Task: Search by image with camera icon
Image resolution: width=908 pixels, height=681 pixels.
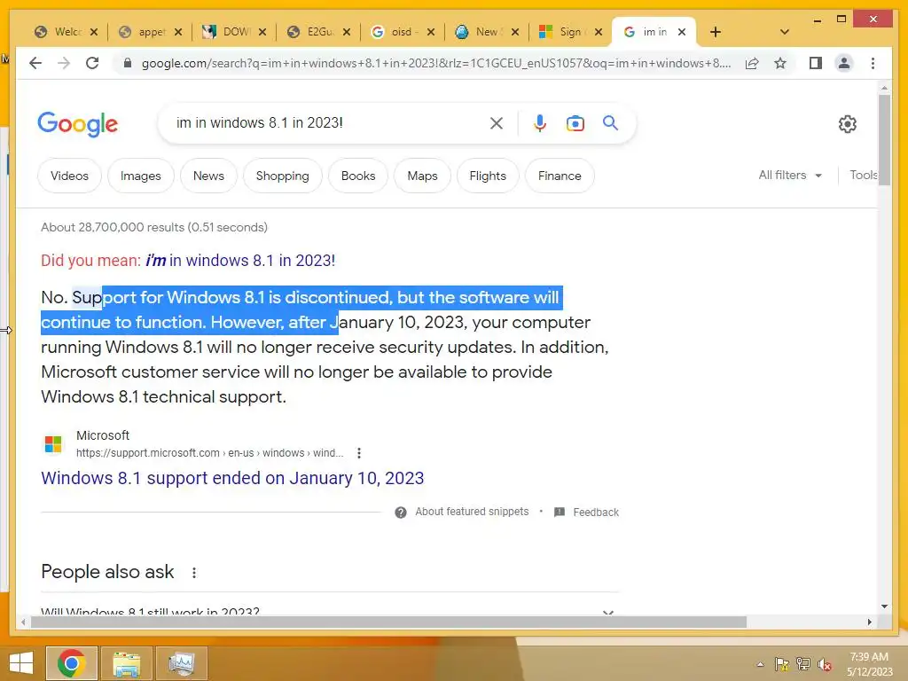Action: 575,123
